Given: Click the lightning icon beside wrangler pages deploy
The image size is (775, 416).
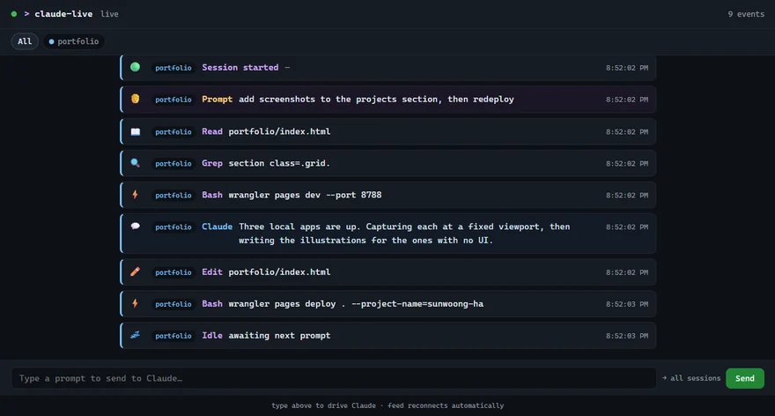Looking at the screenshot, I should point(135,303).
